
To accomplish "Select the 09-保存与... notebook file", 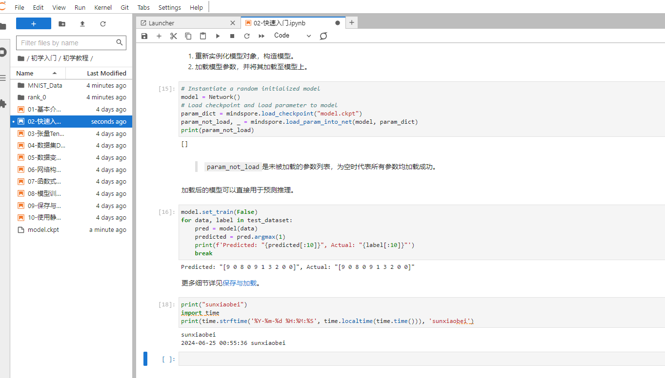I will tap(71, 206).
